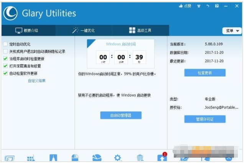Click the curved undo arrow icon
This screenshot has width=244, height=163.
[208, 6]
